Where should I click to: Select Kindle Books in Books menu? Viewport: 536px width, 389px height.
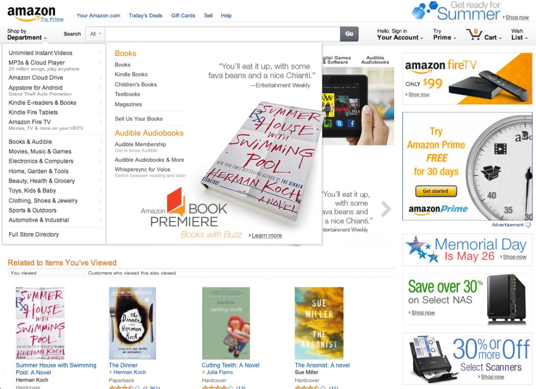(131, 74)
